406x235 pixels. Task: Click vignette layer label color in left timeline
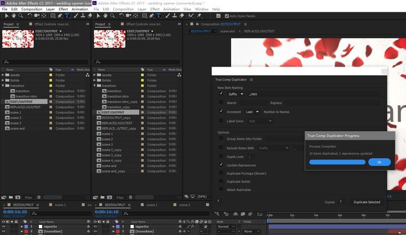pos(26,227)
